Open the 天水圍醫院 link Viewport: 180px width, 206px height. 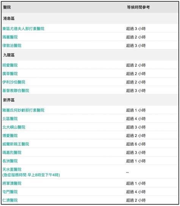(x=12, y=169)
